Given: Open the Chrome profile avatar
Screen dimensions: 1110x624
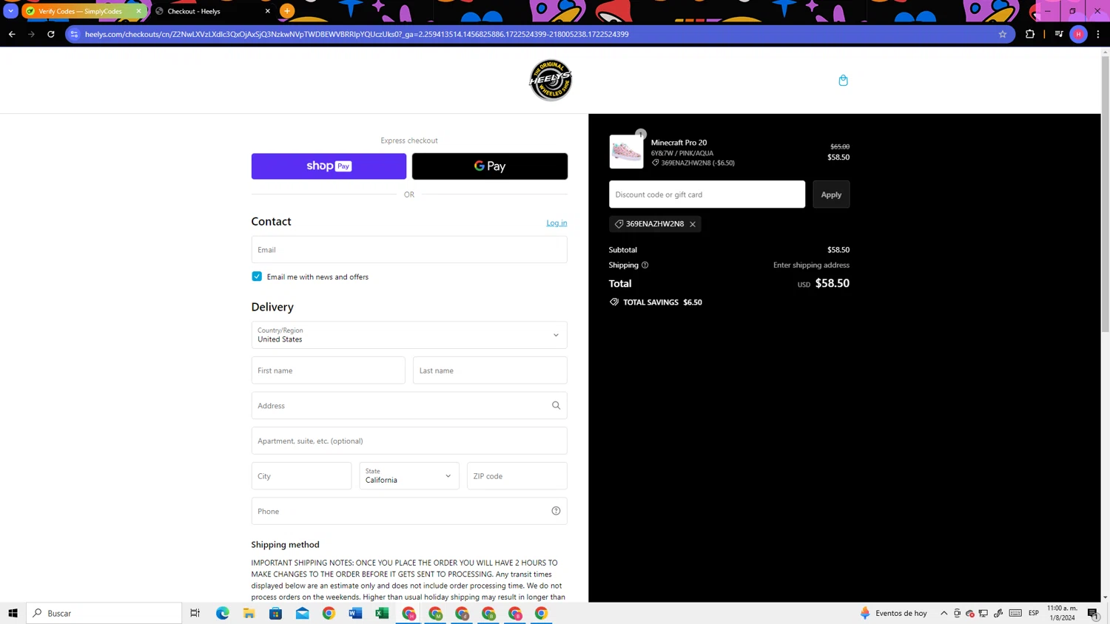Looking at the screenshot, I should [1078, 34].
